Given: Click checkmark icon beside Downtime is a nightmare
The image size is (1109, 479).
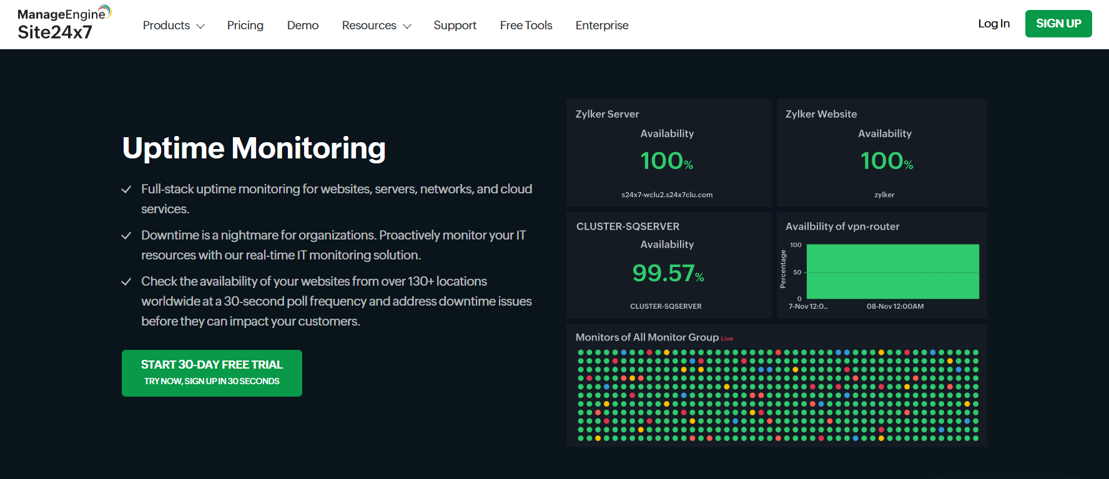Looking at the screenshot, I should (126, 236).
